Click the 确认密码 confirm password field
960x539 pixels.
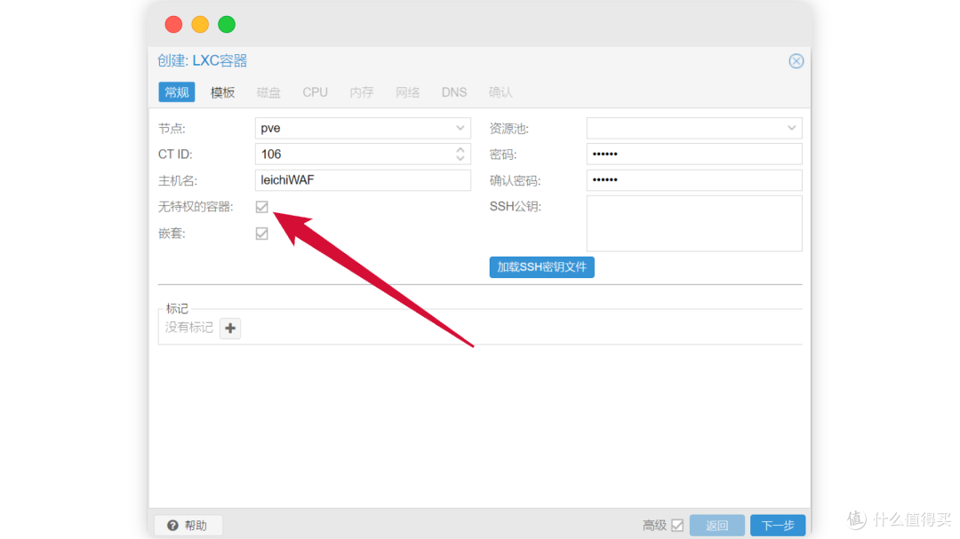[x=693, y=180]
